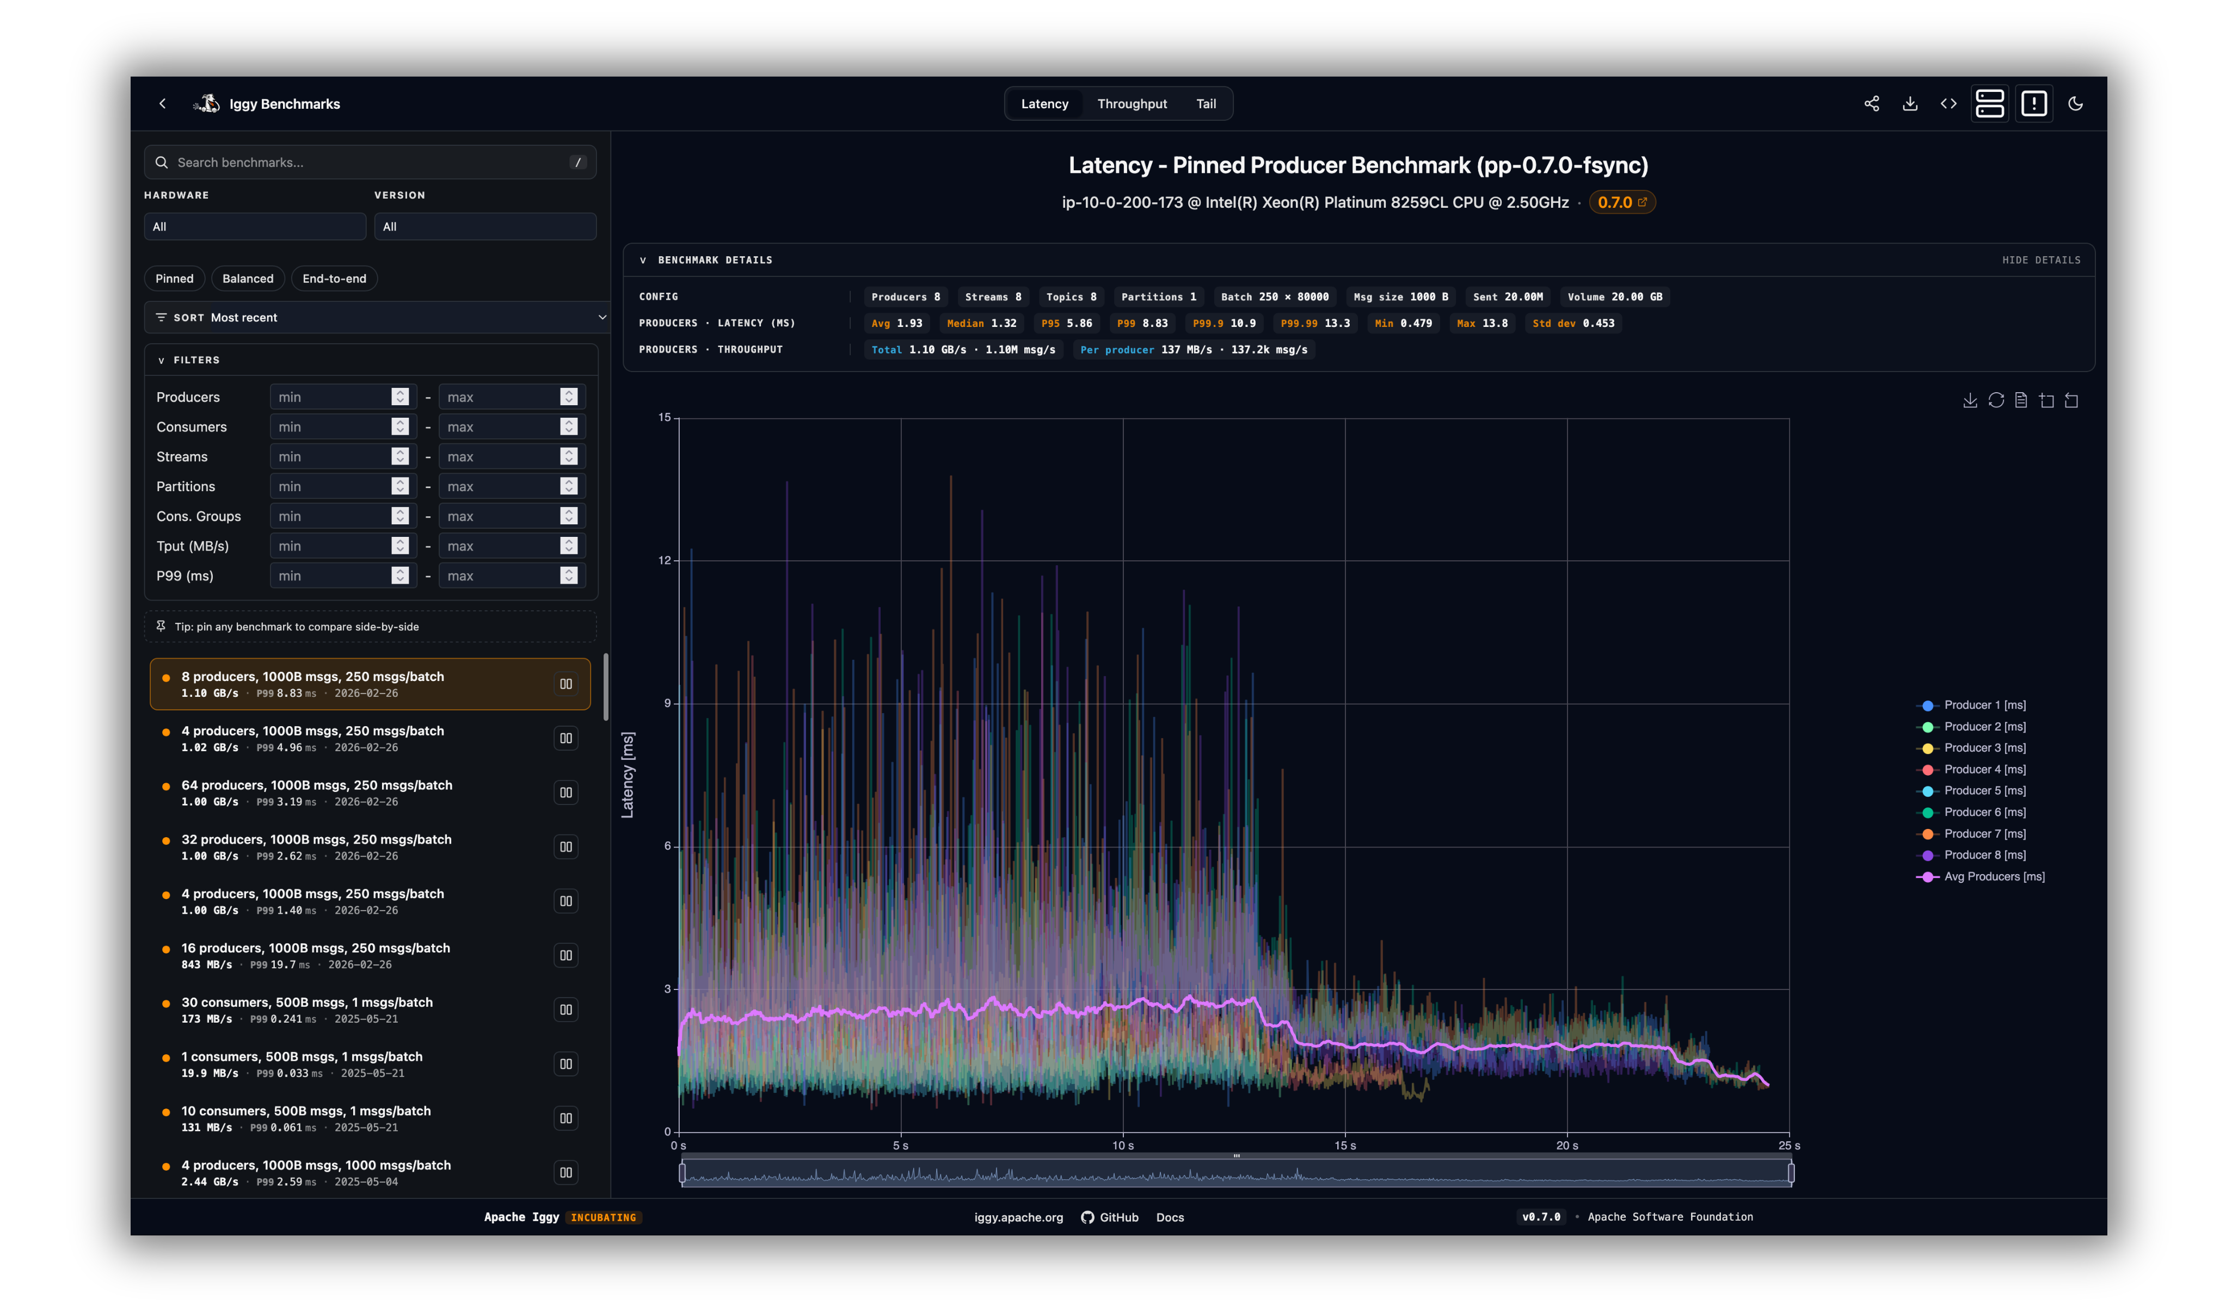The height and width of the screenshot is (1312, 2238).
Task: Click the Search benchmarks input field
Action: coord(370,163)
